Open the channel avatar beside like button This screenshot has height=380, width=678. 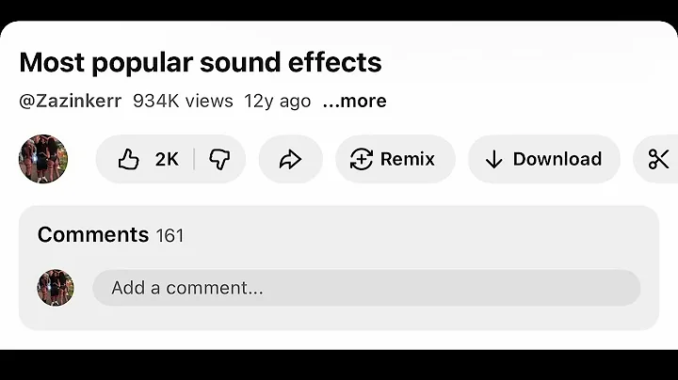point(43,159)
